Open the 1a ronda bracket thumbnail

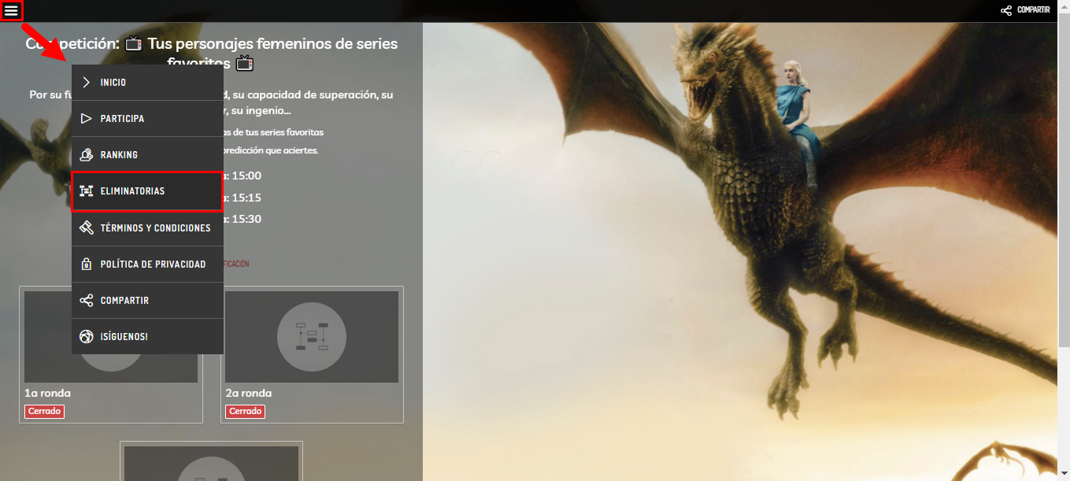(x=111, y=337)
